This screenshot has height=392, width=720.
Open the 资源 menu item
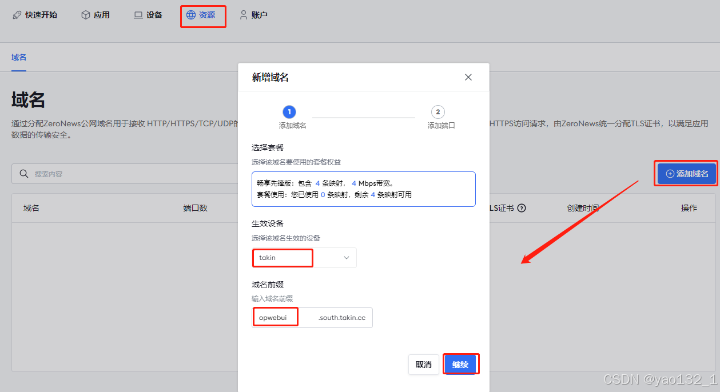pyautogui.click(x=201, y=15)
